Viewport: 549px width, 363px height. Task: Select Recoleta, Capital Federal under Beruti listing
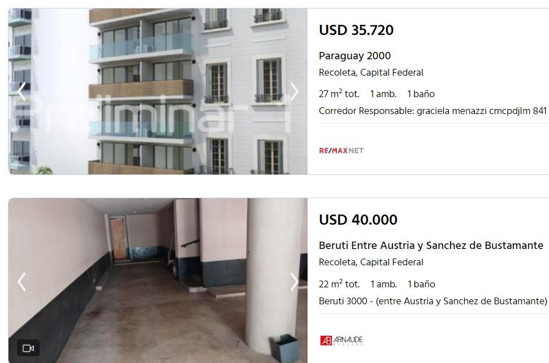click(x=371, y=263)
